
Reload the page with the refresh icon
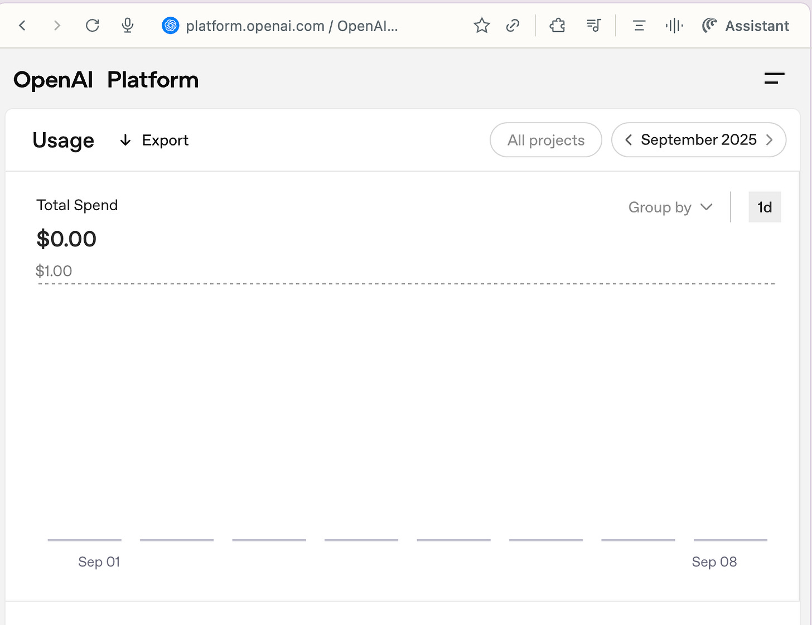pos(93,26)
